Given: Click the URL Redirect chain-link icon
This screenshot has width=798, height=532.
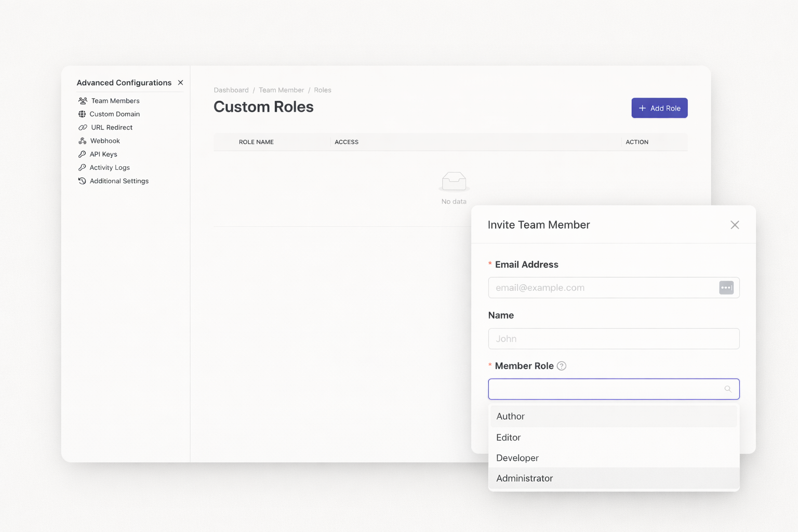Looking at the screenshot, I should 83,127.
